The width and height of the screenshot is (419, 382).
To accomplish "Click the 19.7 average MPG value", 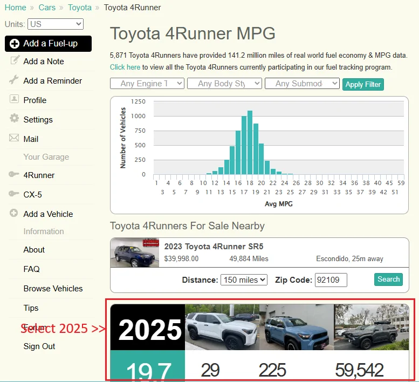I will pyautogui.click(x=148, y=371).
